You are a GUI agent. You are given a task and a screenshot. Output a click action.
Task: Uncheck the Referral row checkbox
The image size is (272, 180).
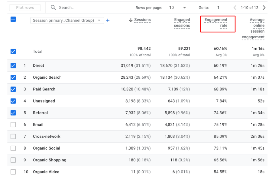13,113
